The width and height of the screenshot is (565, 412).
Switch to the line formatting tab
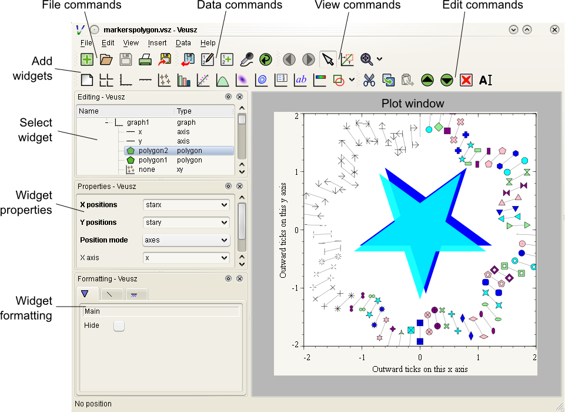tap(111, 295)
